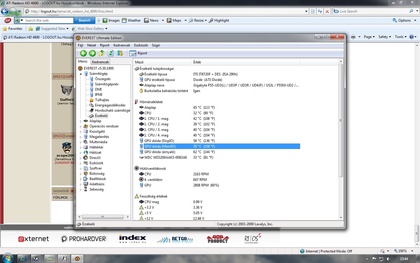The width and height of the screenshot is (420, 263).
Task: Open the Kedvencek menu in the menu bar
Action: point(122,45)
